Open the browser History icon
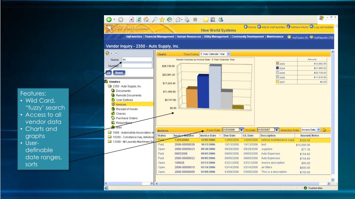Image resolution: width=355 pixels, height=199 pixels. [x=169, y=20]
